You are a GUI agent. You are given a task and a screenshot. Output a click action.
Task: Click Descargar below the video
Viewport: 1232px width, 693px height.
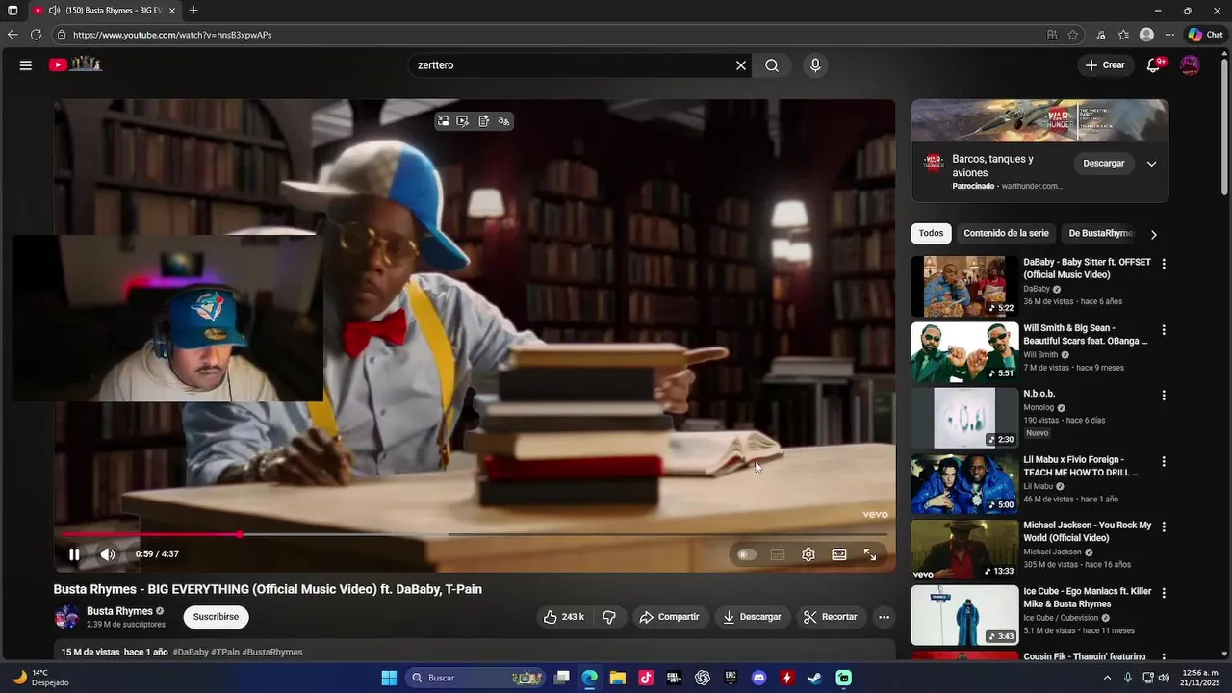(752, 617)
